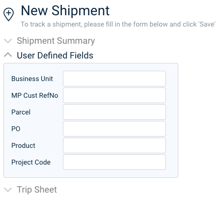Screen dimensions: 221x197
Task: Focus the Business Unit input field
Action: coord(114,79)
